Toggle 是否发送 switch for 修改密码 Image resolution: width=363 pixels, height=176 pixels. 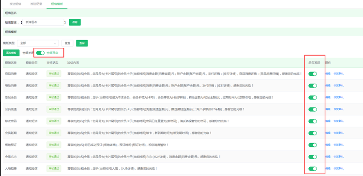313,121
